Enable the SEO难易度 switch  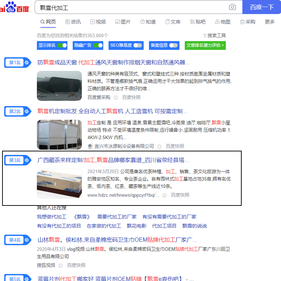click(138, 45)
